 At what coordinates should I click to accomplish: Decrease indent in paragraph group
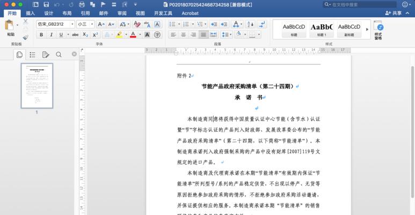213,24
